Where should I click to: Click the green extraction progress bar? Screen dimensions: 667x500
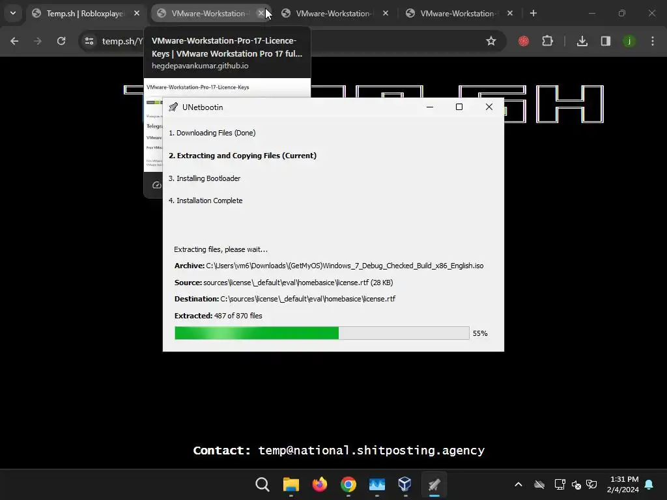coord(322,333)
